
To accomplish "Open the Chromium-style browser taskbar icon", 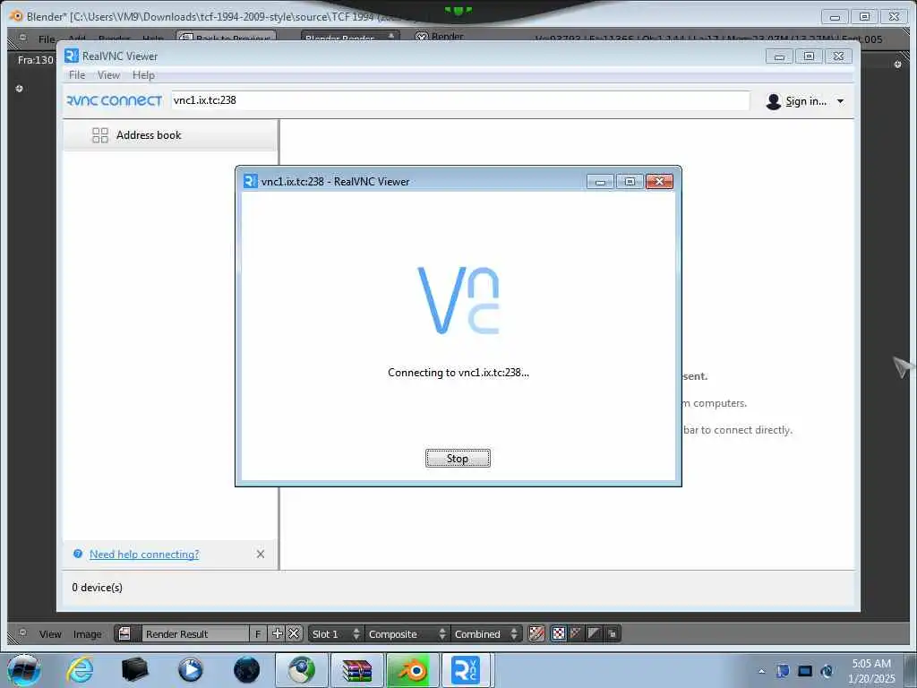I will (x=302, y=670).
